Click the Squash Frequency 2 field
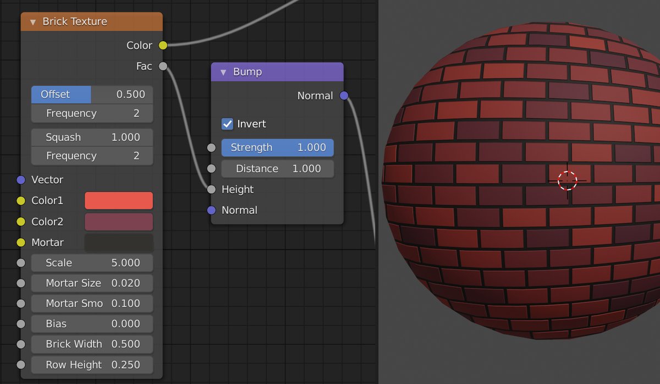 pos(92,156)
